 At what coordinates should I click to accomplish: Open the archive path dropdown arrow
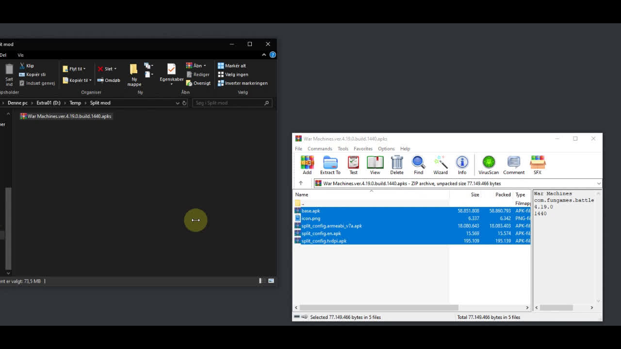pyautogui.click(x=599, y=184)
